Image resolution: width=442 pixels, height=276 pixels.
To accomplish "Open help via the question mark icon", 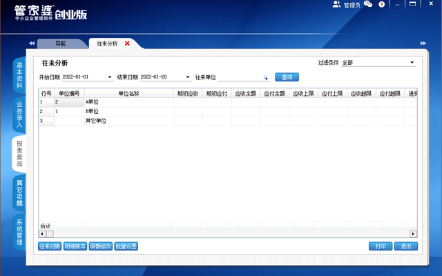I will (381, 4).
